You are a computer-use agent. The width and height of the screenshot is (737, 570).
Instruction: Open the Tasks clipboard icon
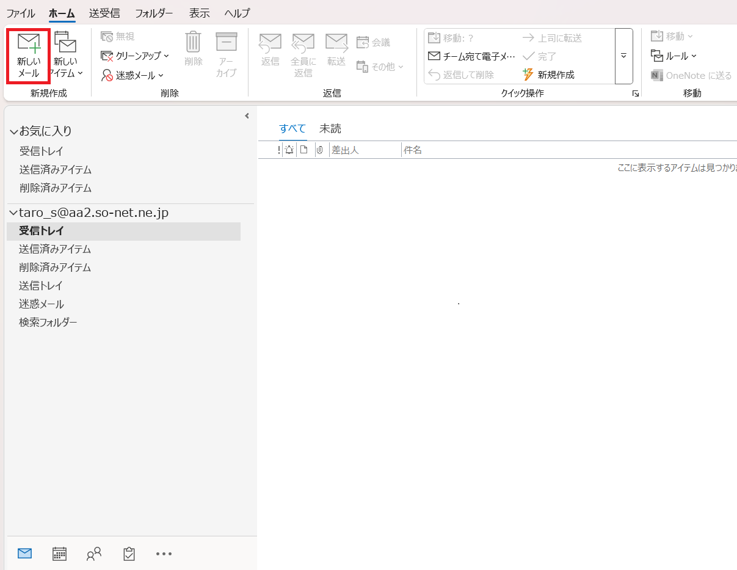[x=129, y=554]
